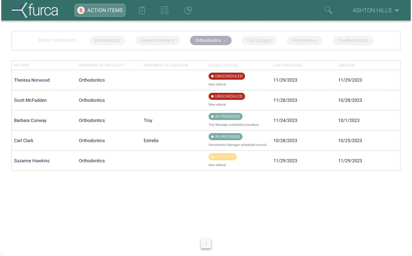Click Orthodontics specialty in Carl Clark's row
The width and height of the screenshot is (412, 256).
(x=92, y=140)
